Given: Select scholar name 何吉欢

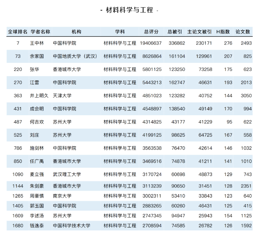Looking at the screenshot, I should 37,122.
